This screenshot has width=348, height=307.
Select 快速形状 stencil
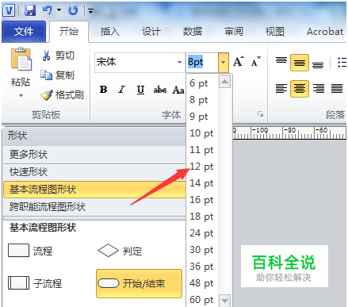[94, 172]
